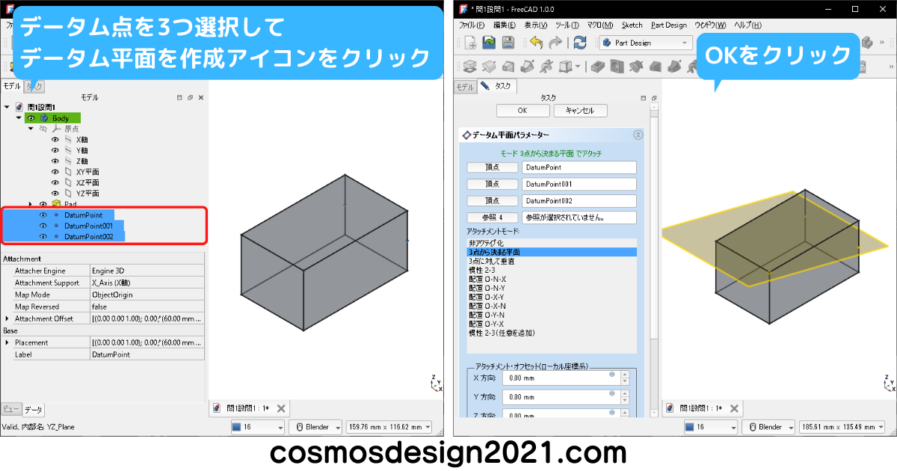
Task: Click the document icon next to 問1設問1 in tree
Action: 19,107
